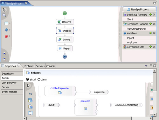Close the Properties view tab
The image size is (159, 120).
[18, 66]
